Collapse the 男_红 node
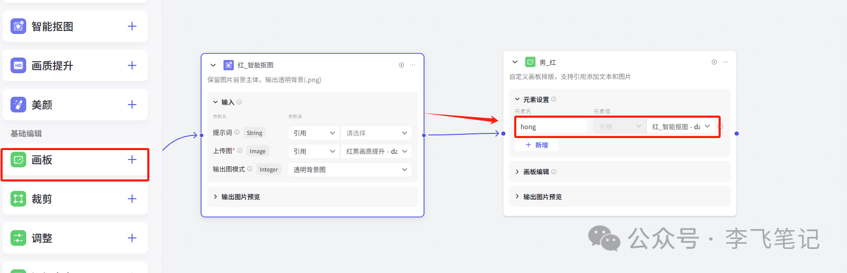 click(515, 62)
